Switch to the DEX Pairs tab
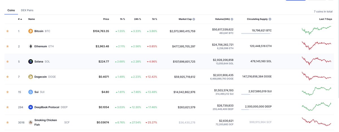 pos(27,10)
